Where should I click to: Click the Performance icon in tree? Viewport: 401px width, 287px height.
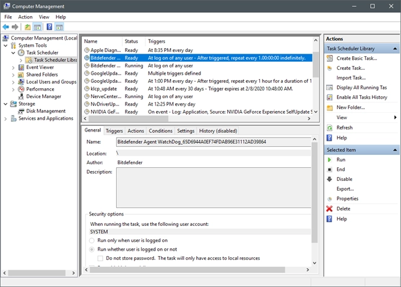pos(21,89)
